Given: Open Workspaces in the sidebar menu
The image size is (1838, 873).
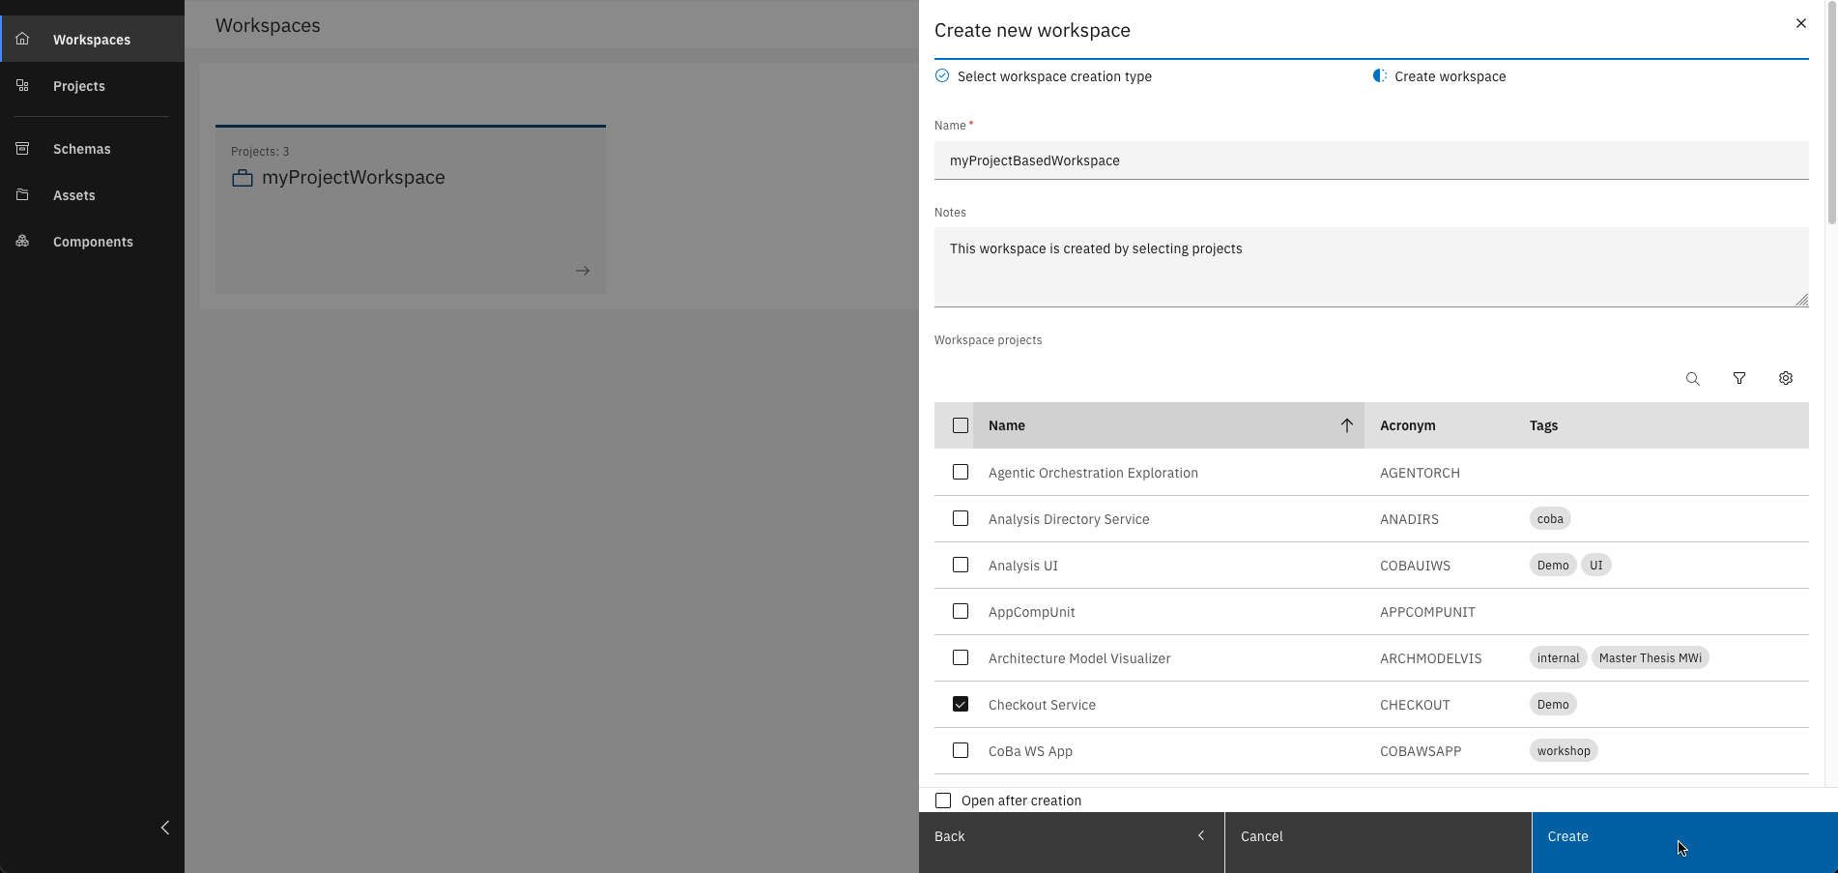Looking at the screenshot, I should coord(91,40).
